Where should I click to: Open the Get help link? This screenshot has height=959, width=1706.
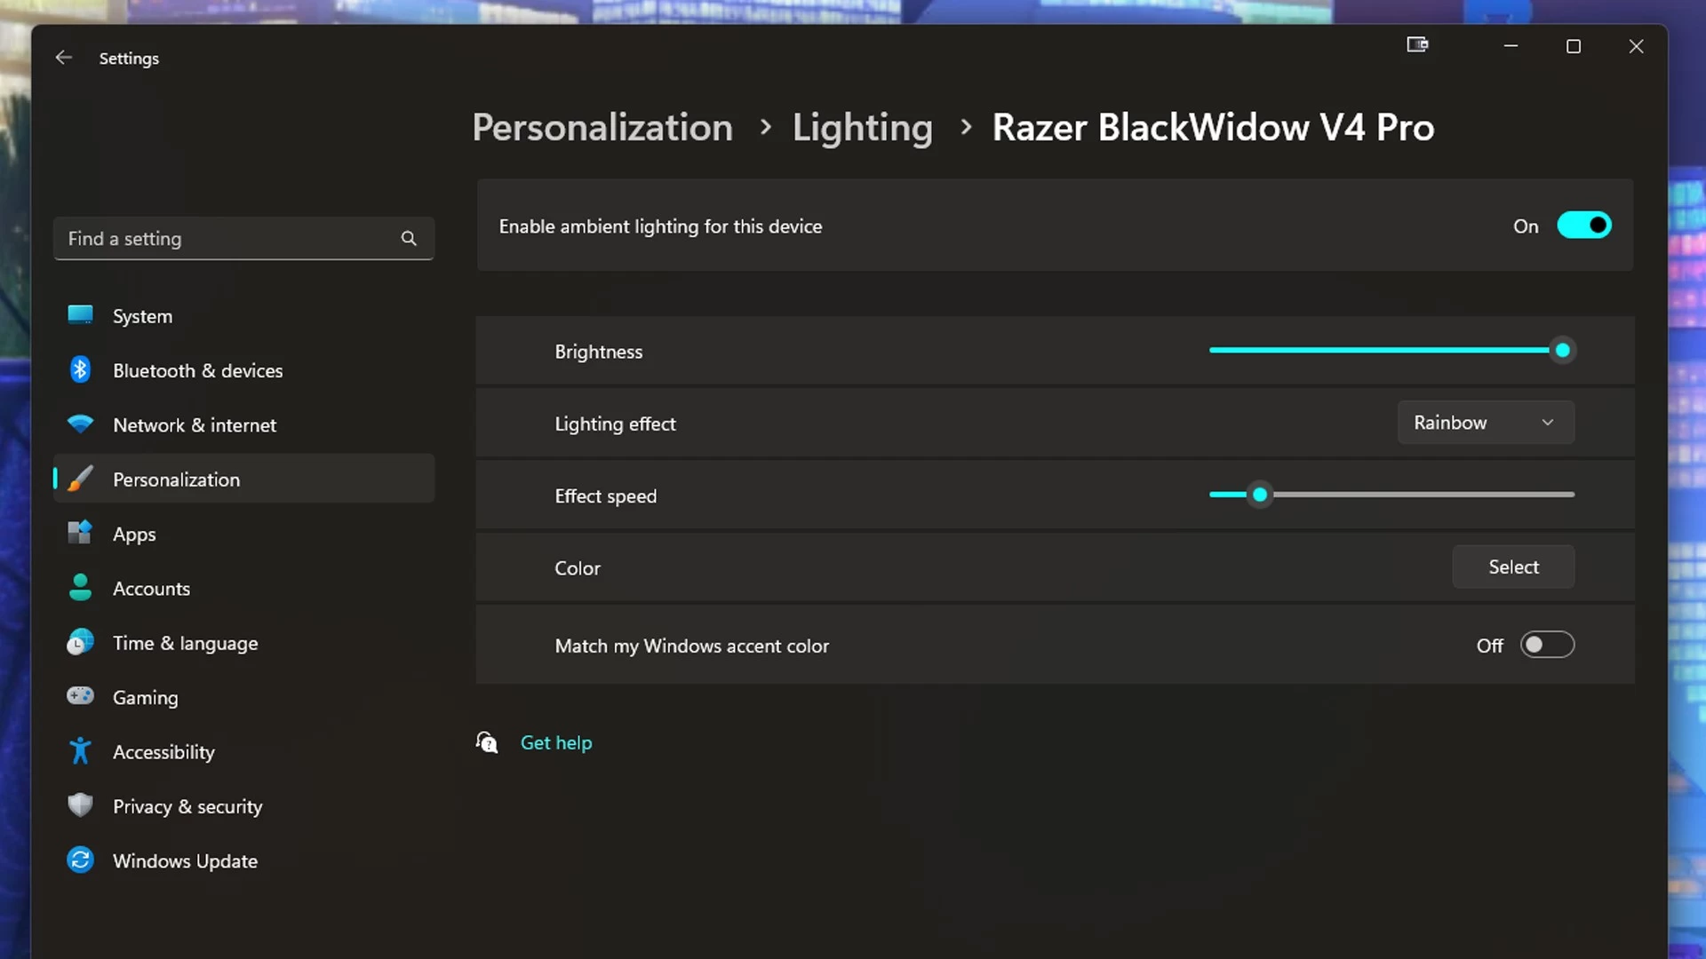555,742
